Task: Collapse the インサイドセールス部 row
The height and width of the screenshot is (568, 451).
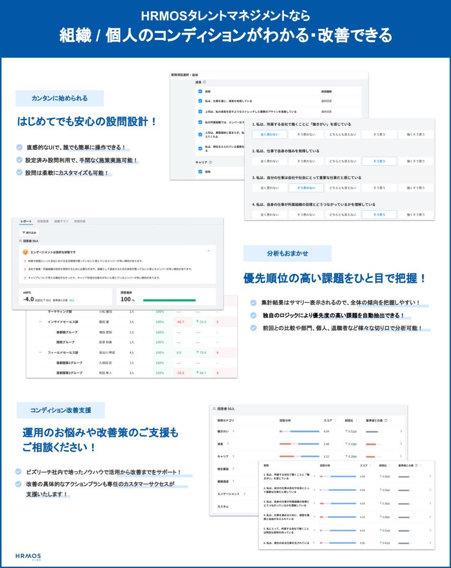Action: (40, 322)
